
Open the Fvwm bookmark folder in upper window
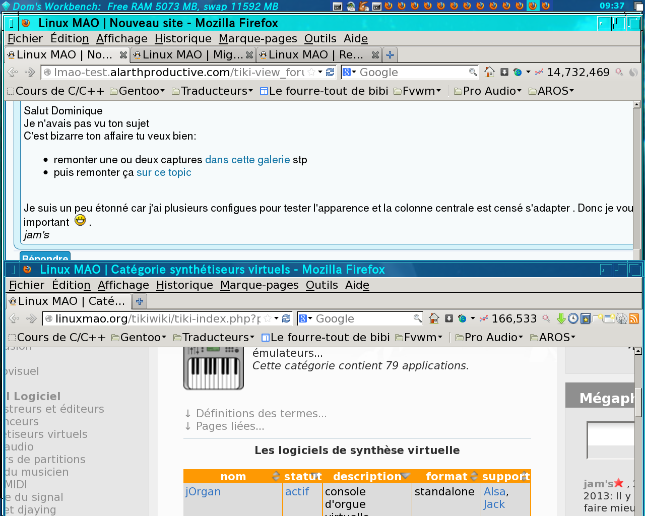[x=417, y=91]
